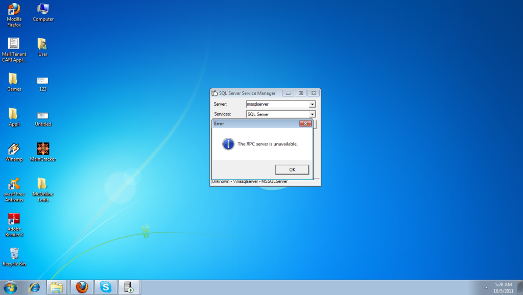This screenshot has height=295, width=523.
Task: Open the Services dropdown arrow
Action: 312,114
